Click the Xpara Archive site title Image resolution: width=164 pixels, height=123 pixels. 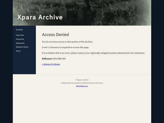(x=40, y=17)
